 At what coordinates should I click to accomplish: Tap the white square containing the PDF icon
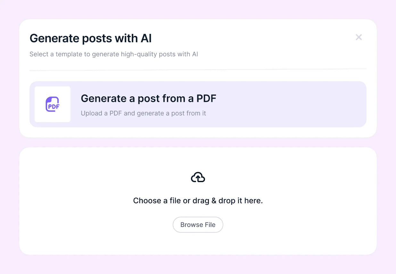point(52,104)
